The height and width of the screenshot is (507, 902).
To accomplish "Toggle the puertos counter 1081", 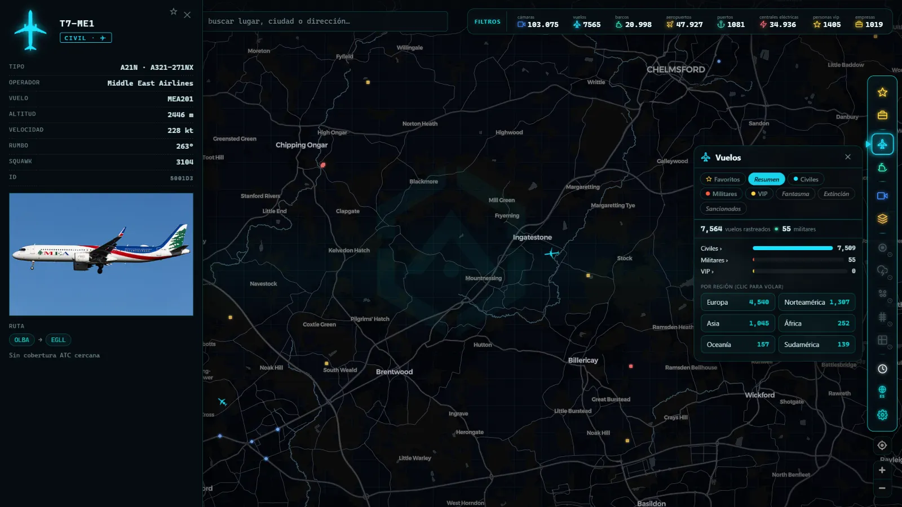I will pyautogui.click(x=731, y=22).
